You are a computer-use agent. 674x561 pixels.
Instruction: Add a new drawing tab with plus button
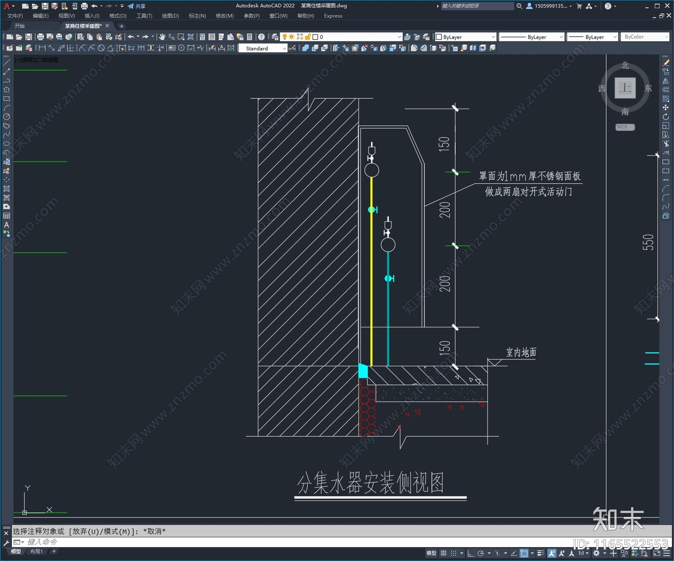[121, 26]
